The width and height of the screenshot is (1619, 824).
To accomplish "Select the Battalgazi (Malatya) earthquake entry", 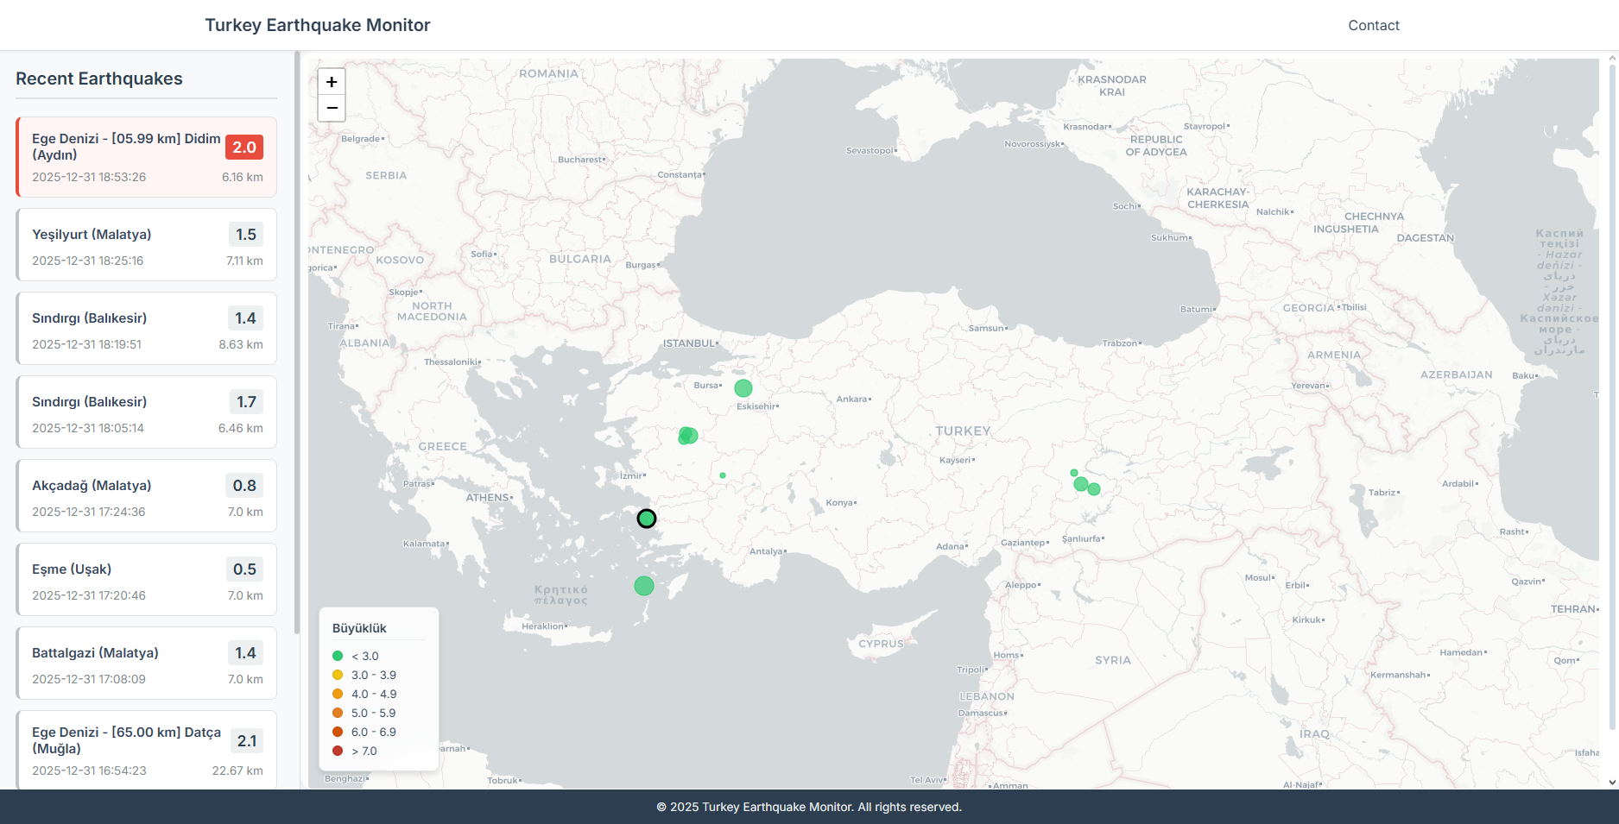I will [145, 663].
